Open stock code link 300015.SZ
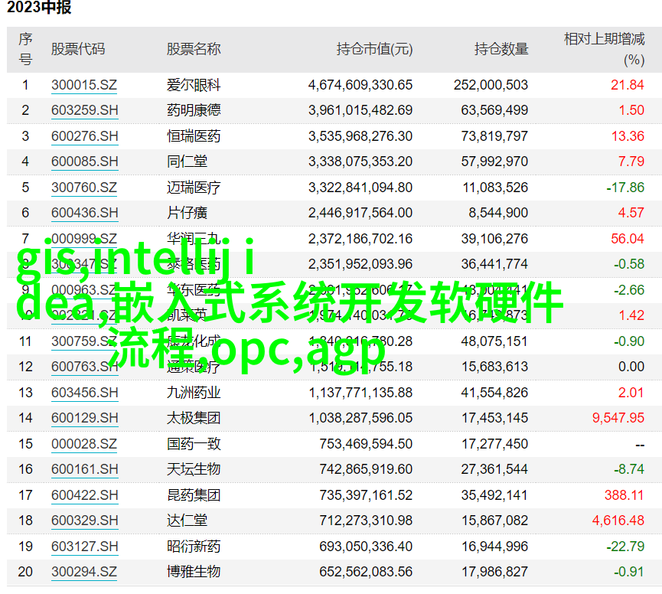 (x=84, y=85)
